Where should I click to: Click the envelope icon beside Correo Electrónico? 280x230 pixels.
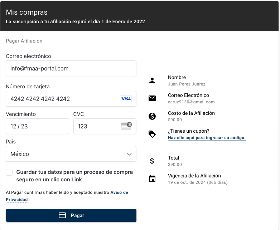point(152,98)
